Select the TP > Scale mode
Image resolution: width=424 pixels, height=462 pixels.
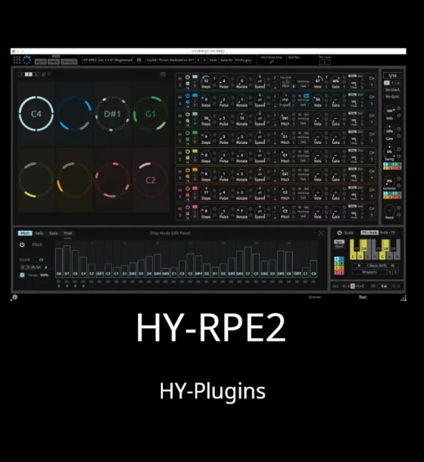[369, 233]
